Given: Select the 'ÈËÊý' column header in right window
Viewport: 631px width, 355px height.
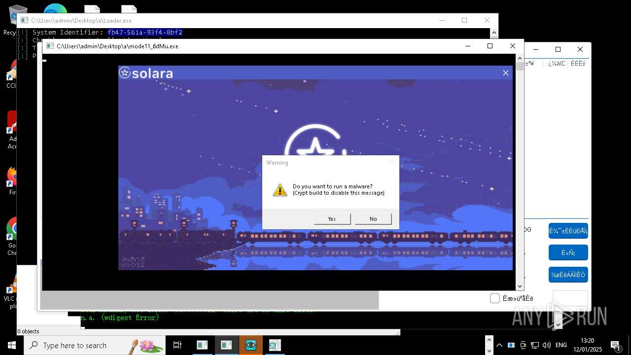Looking at the screenshot, I should pyautogui.click(x=578, y=64).
